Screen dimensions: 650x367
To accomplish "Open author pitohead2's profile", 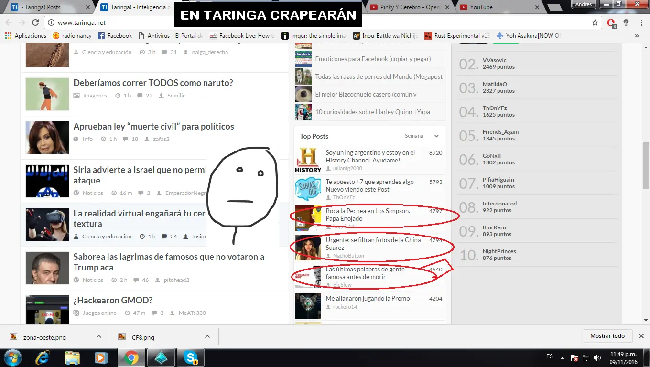I will click(x=176, y=280).
